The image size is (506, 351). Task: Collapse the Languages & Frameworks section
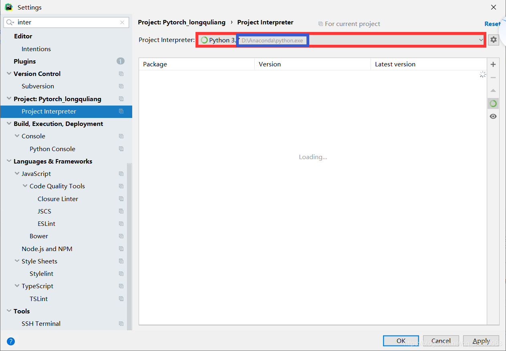9,162
